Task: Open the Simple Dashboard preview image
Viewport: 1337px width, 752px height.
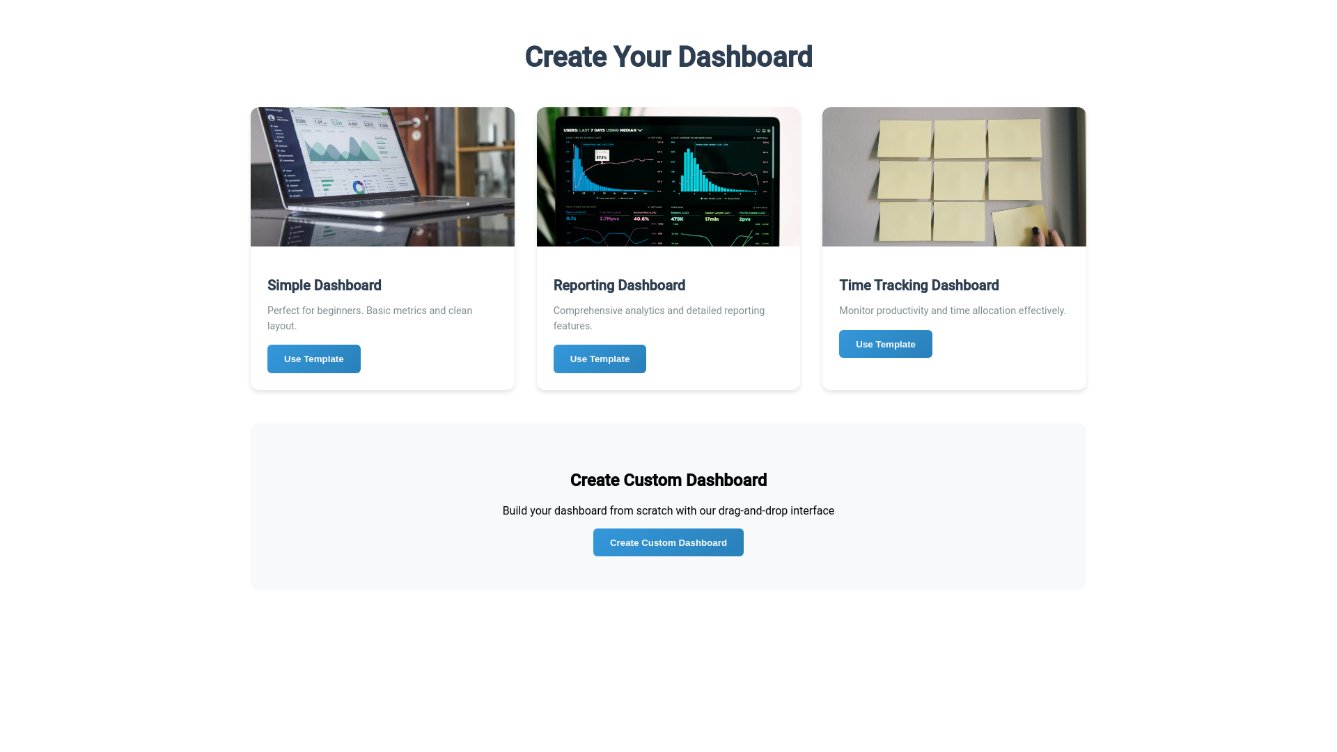Action: (x=382, y=176)
